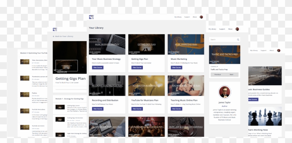This screenshot has width=292, height=143.
Task: Click View Course under YouTube for Musicians Plan
Action: (x=137, y=109)
